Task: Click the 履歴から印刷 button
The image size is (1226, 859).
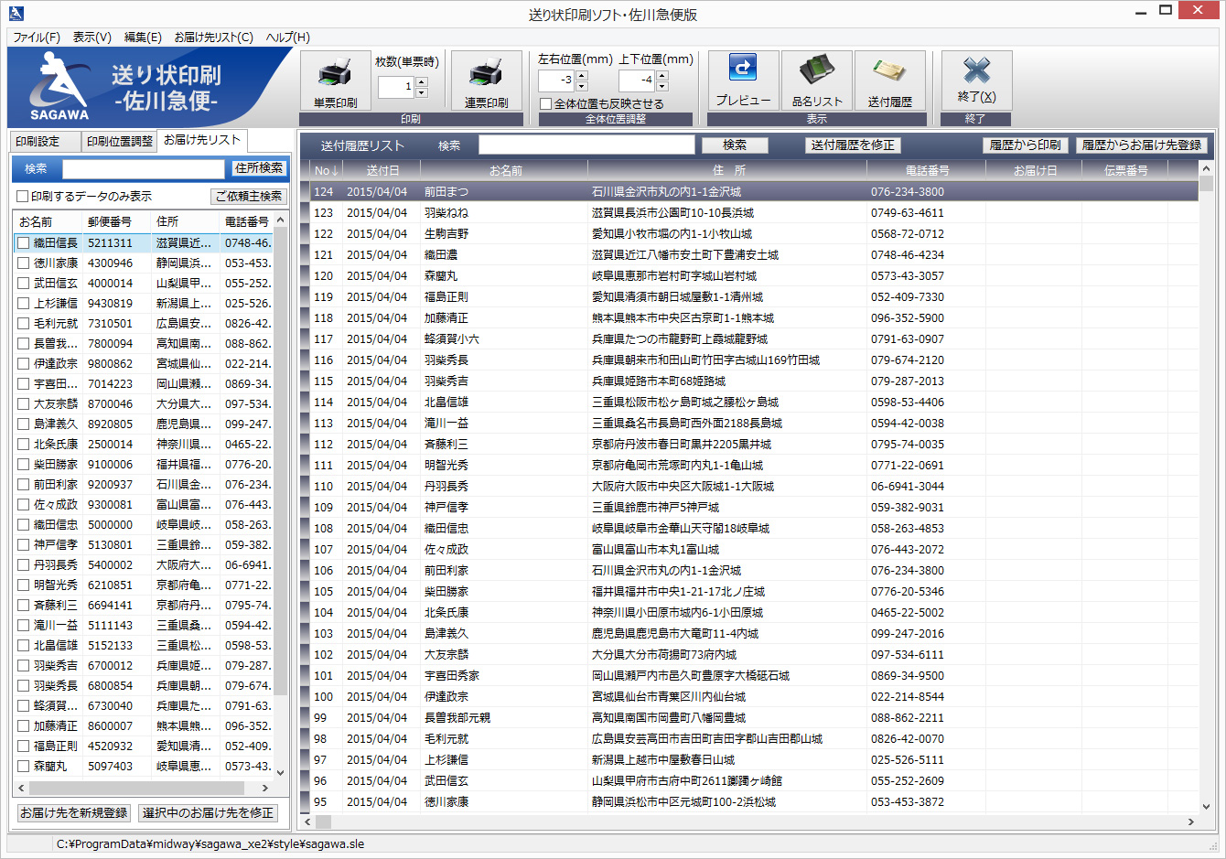Action: point(1026,145)
